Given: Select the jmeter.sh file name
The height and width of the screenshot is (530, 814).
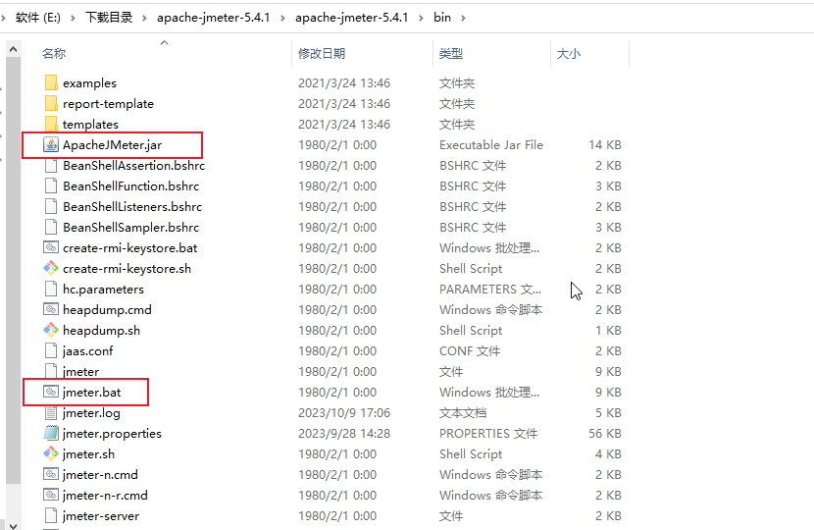Looking at the screenshot, I should coord(88,454).
